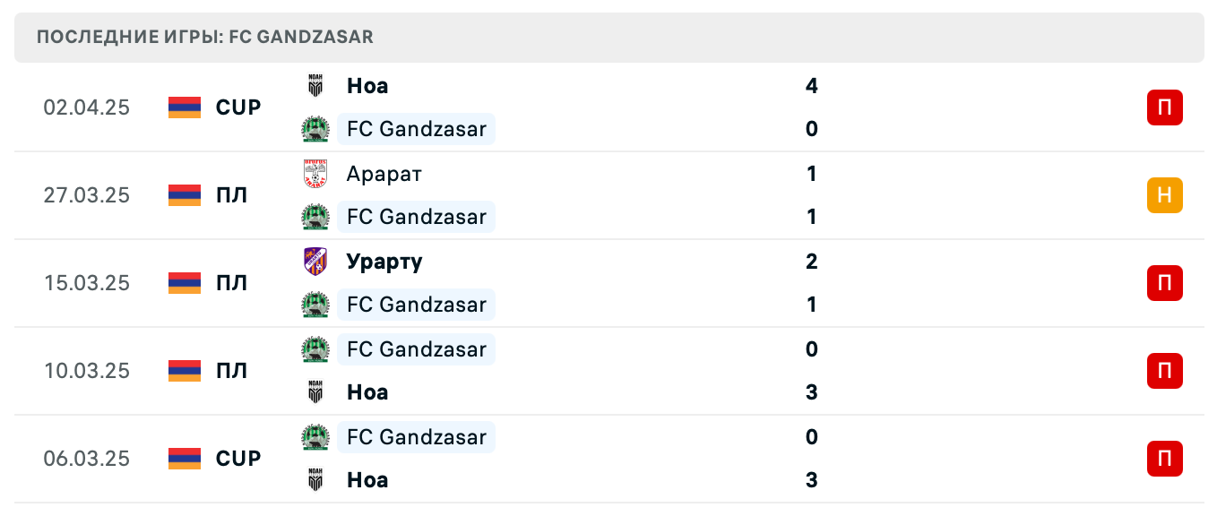
Task: Click the CUP label of the top match
Action: [x=237, y=107]
